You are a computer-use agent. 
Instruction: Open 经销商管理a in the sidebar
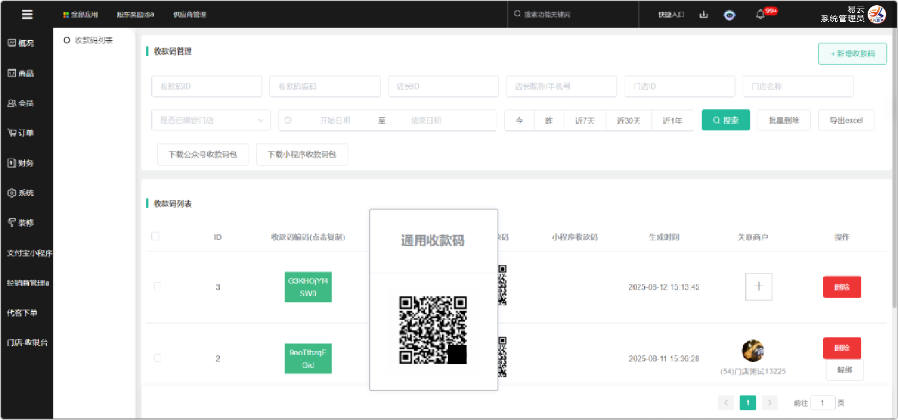tap(28, 282)
